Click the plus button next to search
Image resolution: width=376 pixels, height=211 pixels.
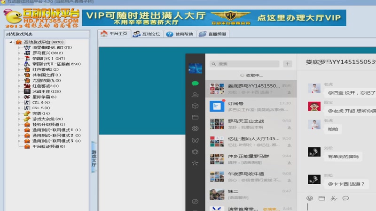coord(288,64)
